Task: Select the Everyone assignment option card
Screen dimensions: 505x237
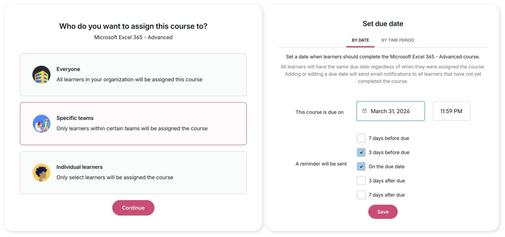Action: [133, 74]
